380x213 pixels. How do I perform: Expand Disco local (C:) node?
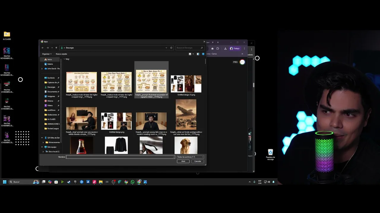(43, 151)
